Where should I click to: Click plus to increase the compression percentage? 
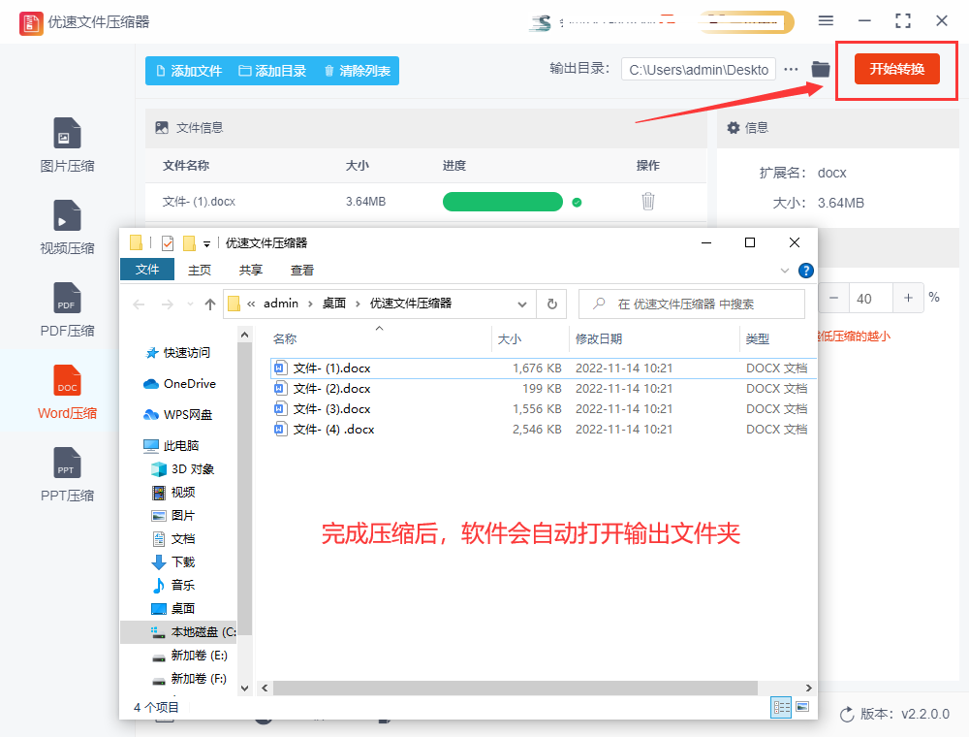point(908,298)
